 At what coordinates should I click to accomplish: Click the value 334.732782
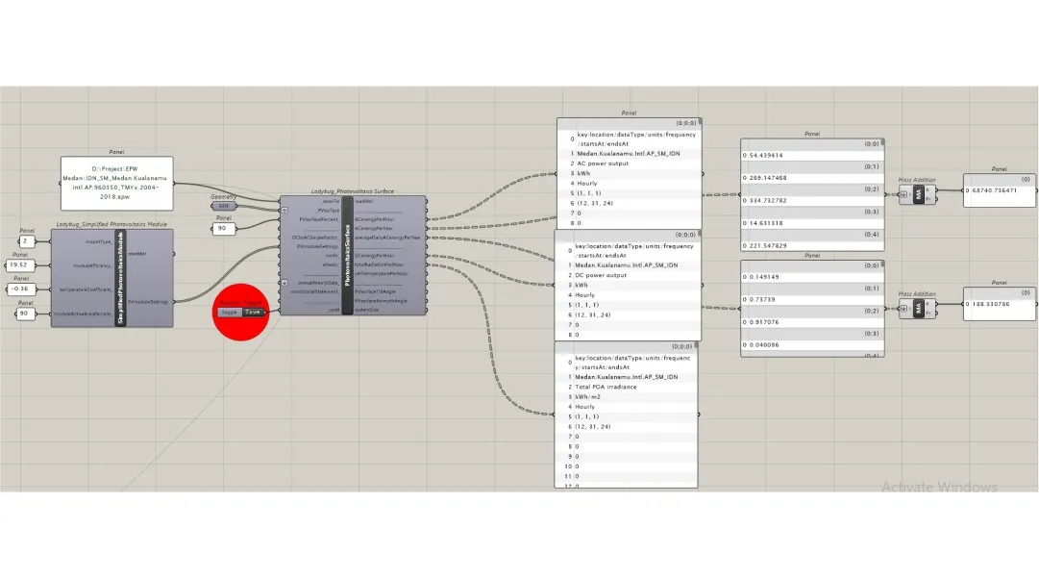(768, 200)
